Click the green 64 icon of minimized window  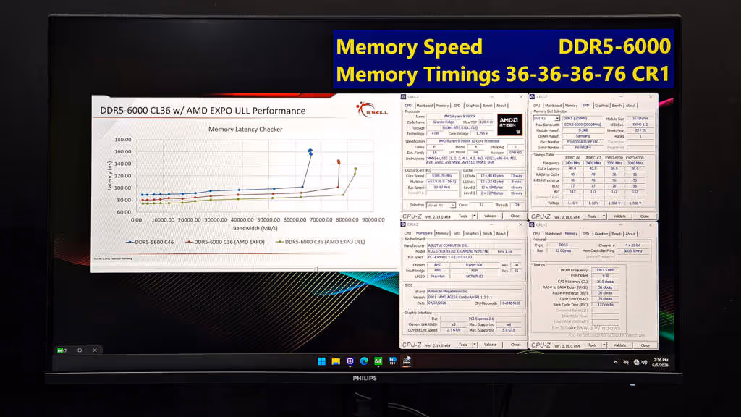(62, 350)
